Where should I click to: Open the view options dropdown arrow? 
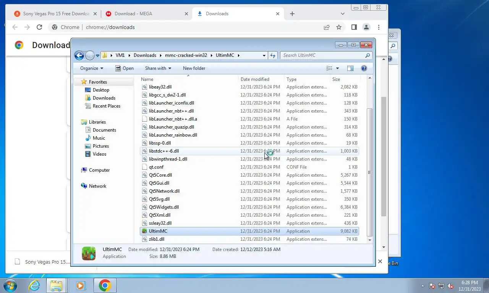337,68
